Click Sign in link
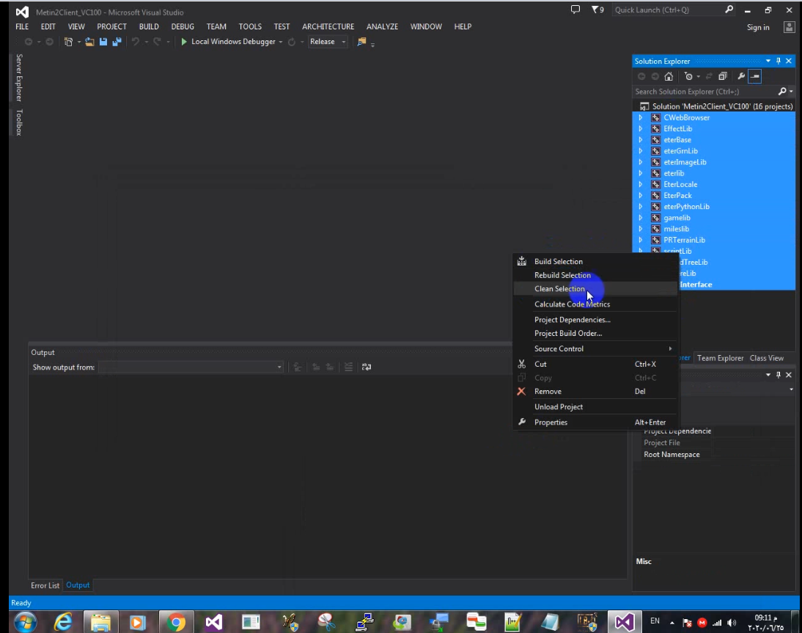Viewport: 802px width, 633px height. (x=758, y=27)
